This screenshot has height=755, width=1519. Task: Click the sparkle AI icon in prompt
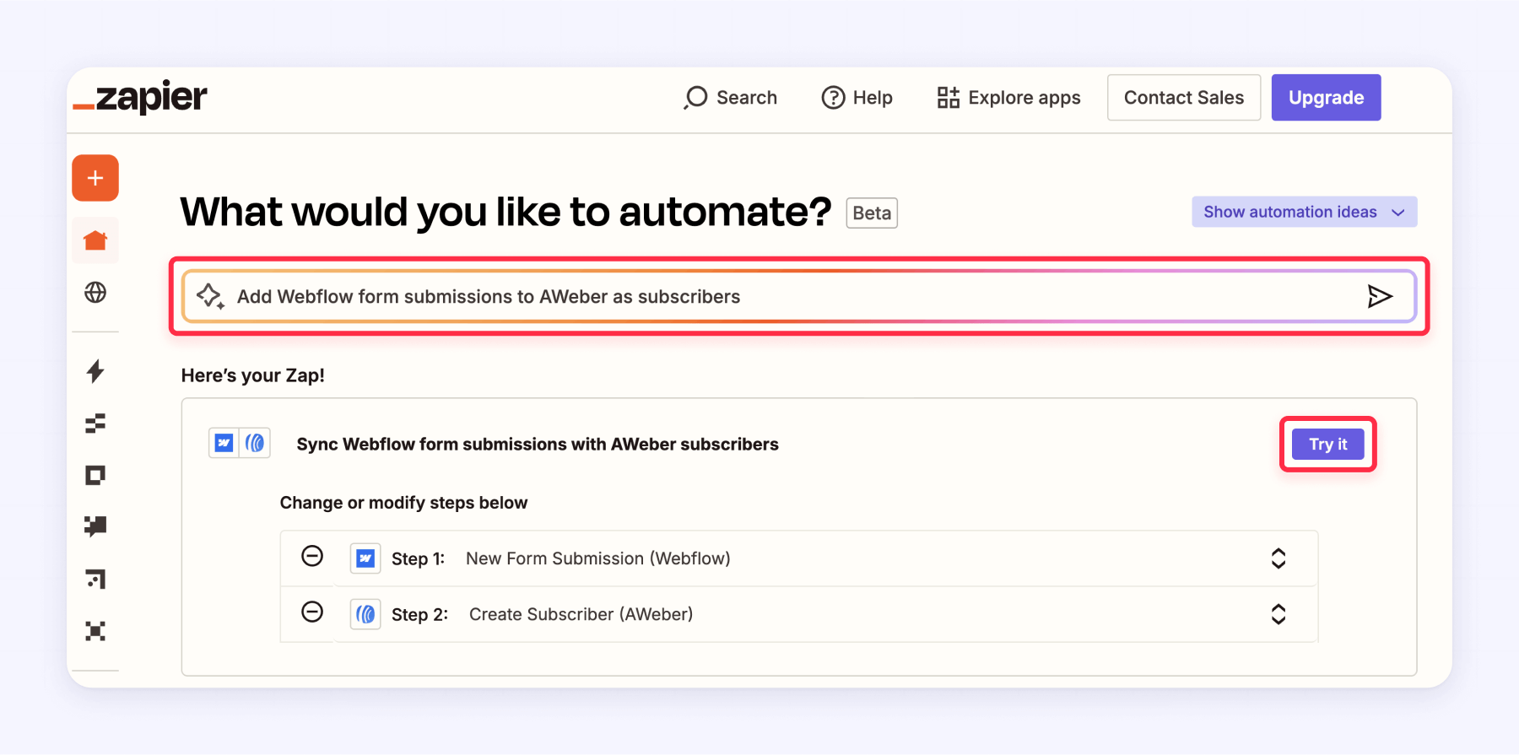(210, 296)
